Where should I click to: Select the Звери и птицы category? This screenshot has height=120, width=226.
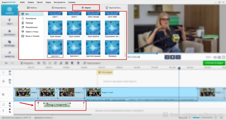[x=31, y=32]
